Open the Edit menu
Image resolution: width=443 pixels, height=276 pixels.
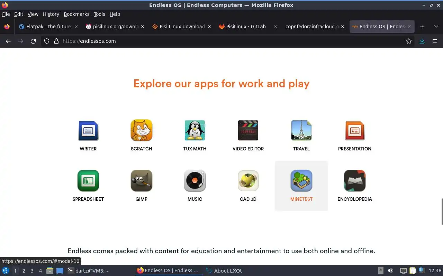19,14
